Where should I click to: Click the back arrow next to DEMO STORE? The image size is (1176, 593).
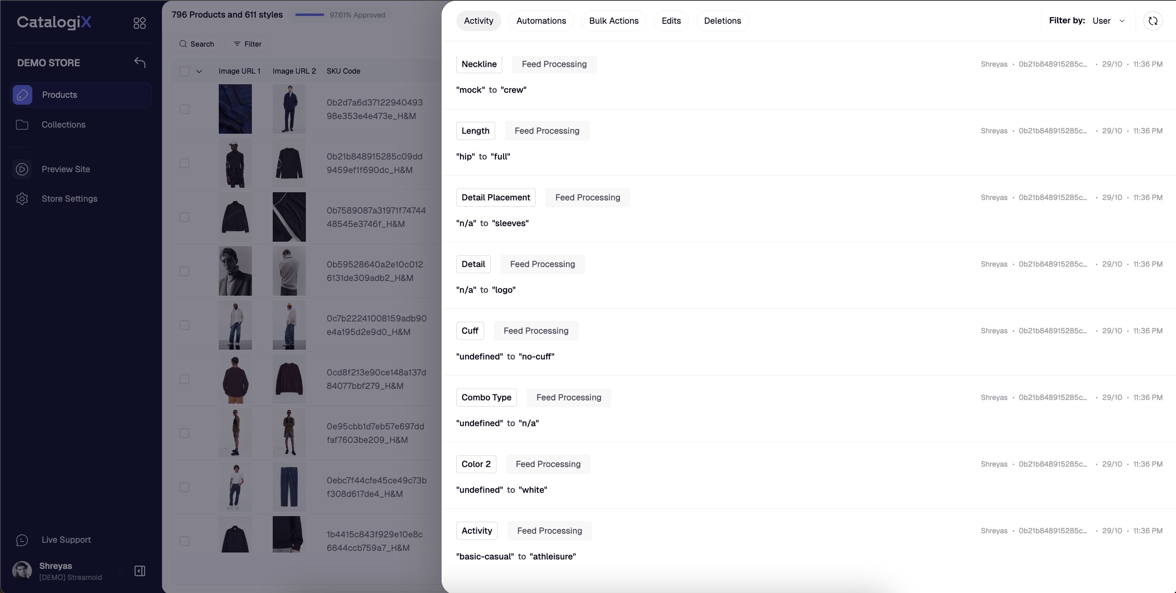tap(140, 63)
